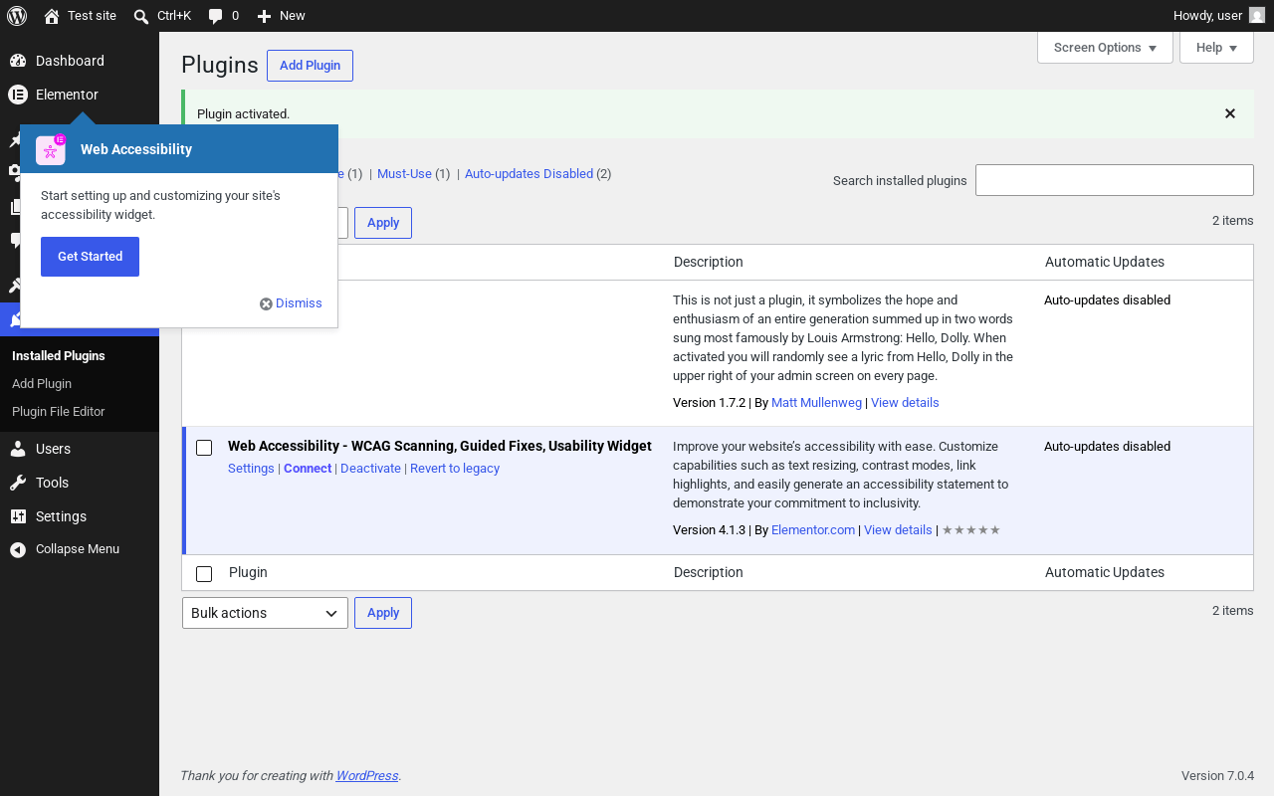This screenshot has height=796, width=1274.
Task: View details for version 1.7.2 plugin
Action: point(905,403)
